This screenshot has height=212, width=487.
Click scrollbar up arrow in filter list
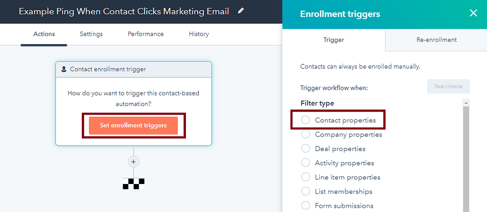tap(466, 102)
